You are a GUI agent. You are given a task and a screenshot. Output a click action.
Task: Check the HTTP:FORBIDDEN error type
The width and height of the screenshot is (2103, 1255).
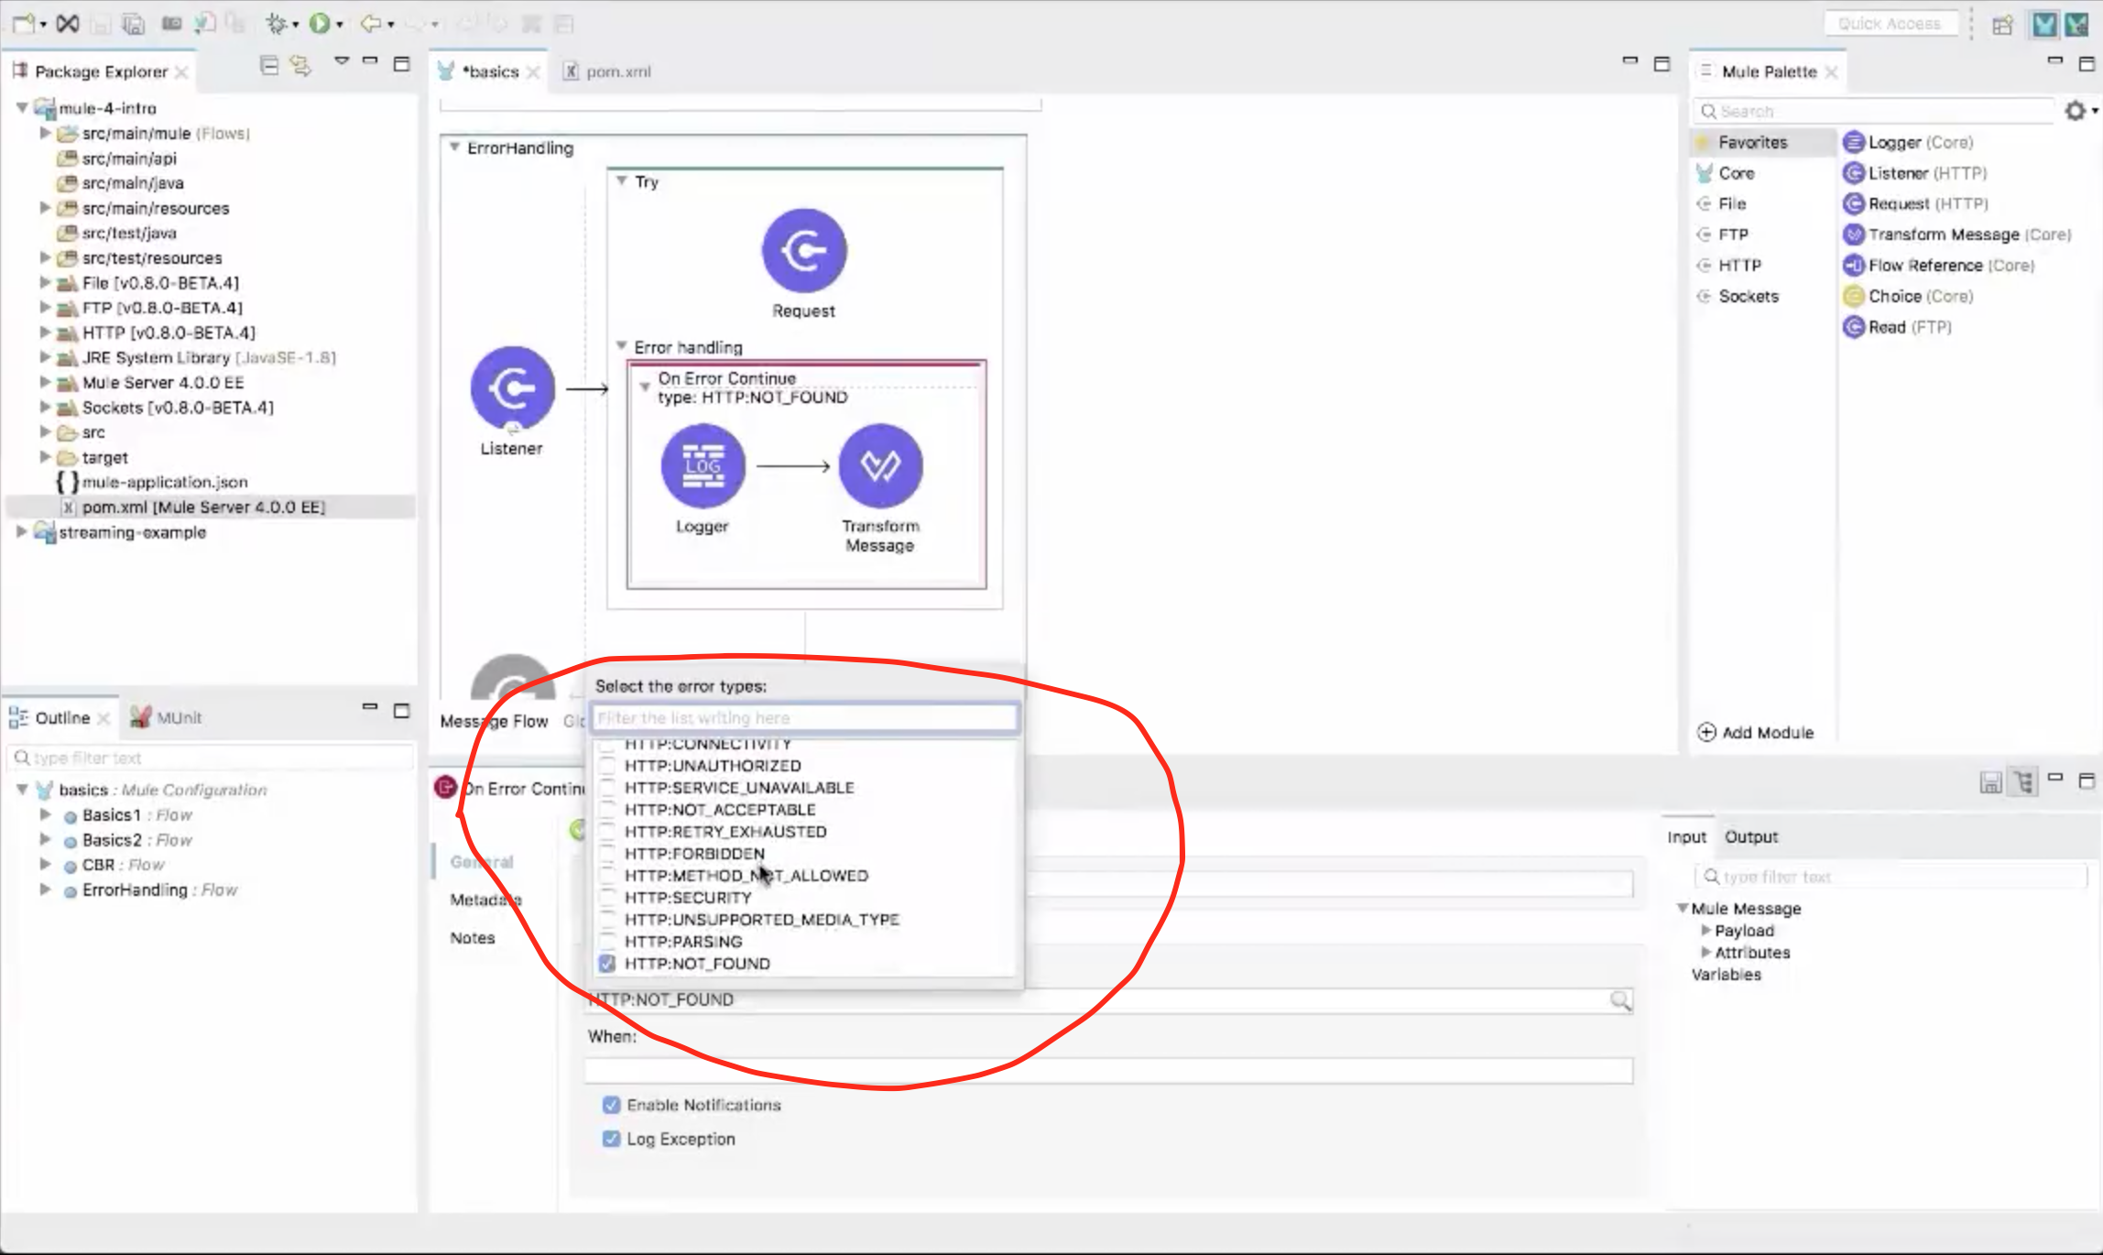tap(606, 853)
